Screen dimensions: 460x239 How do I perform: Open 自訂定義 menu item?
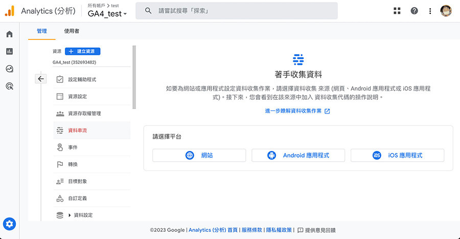pos(92,199)
